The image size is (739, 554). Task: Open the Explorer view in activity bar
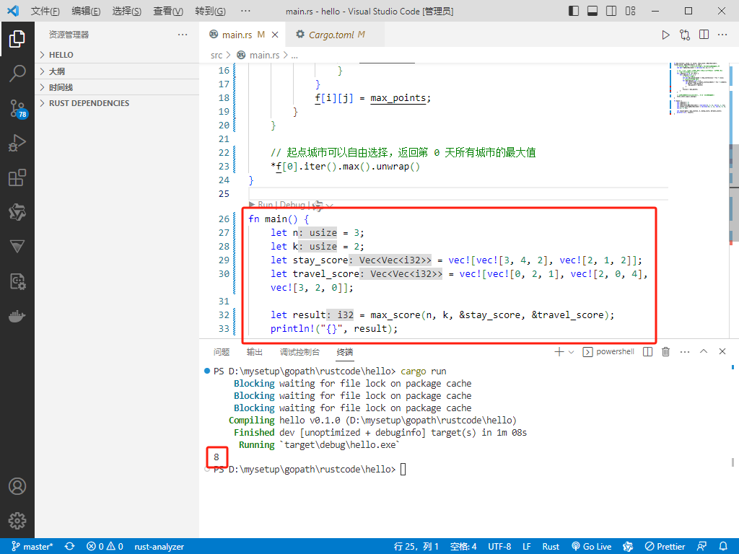click(17, 39)
